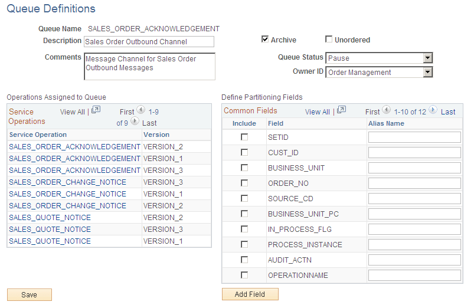Click Alias Name box for SETID
The width and height of the screenshot is (474, 308).
pos(414,137)
